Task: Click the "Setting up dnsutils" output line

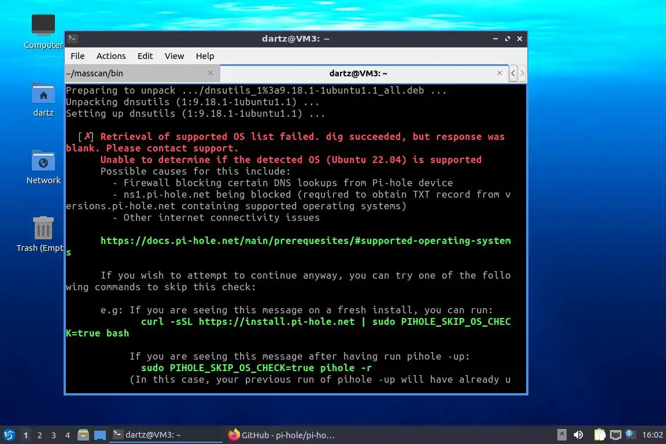Action: click(195, 114)
